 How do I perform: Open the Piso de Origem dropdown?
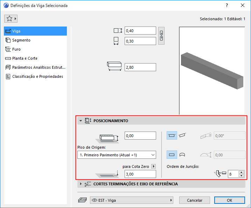pyautogui.click(x=117, y=155)
